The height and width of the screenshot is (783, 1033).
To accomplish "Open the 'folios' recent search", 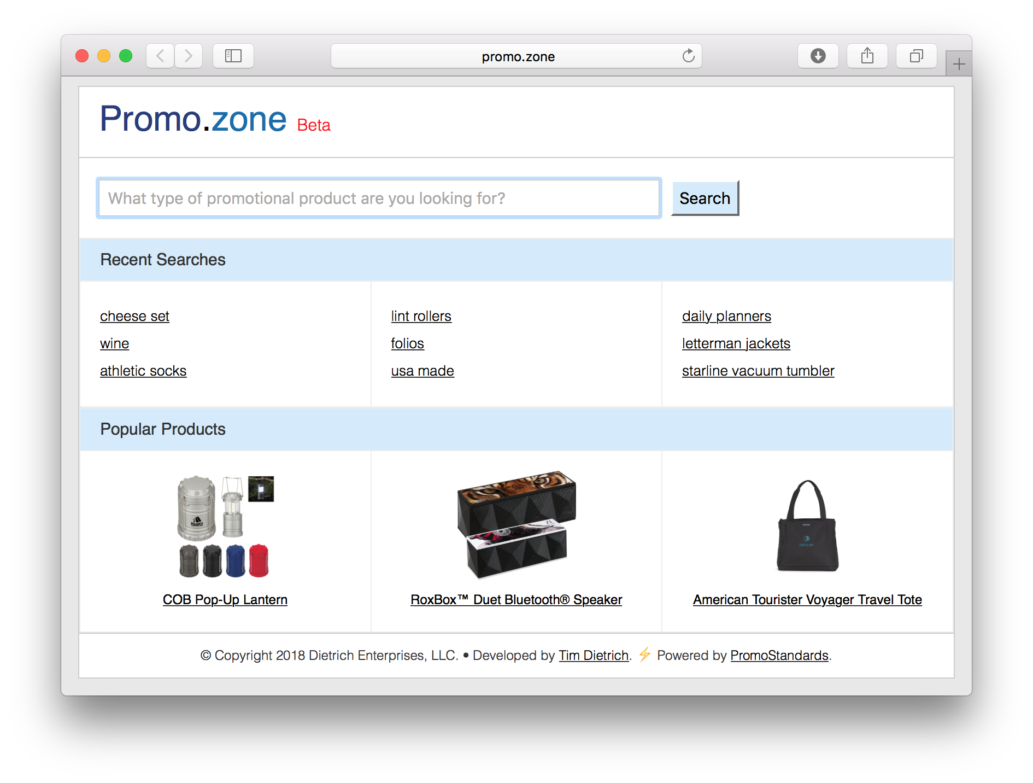I will pyautogui.click(x=408, y=343).
